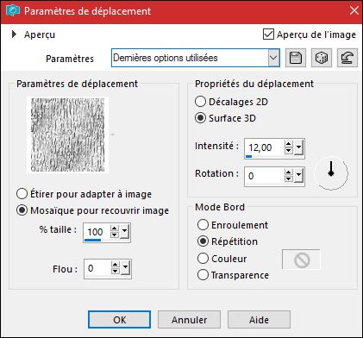Viewport: 363px width, 338px height.
Task: Select the Décalages 2D option
Action: tap(200, 102)
